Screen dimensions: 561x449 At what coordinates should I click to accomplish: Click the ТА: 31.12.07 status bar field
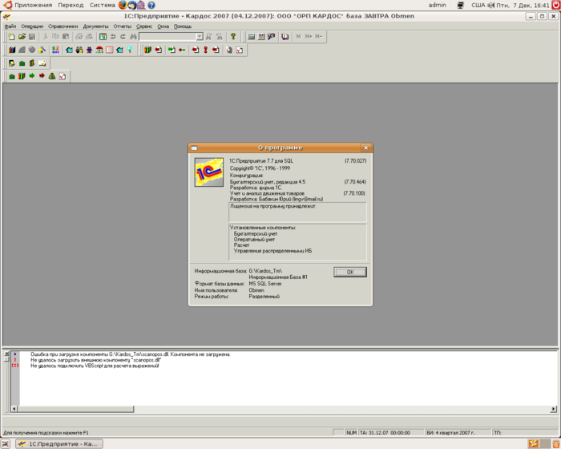click(391, 432)
